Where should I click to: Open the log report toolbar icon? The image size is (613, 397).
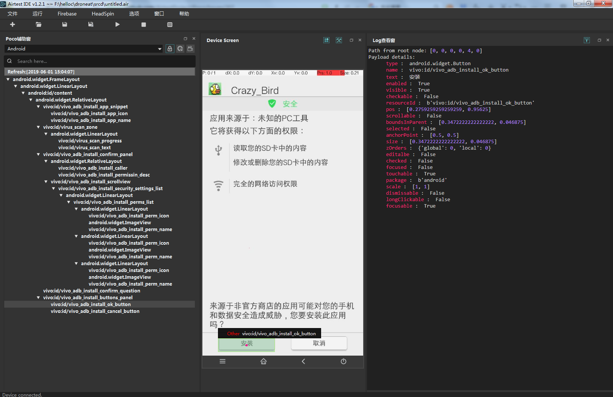[170, 25]
